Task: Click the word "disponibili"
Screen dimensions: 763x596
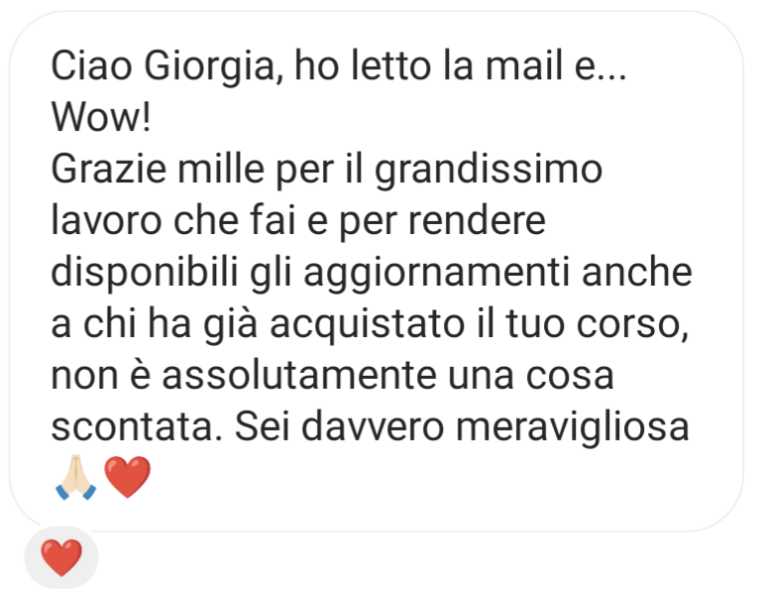Action: pyautogui.click(x=145, y=274)
